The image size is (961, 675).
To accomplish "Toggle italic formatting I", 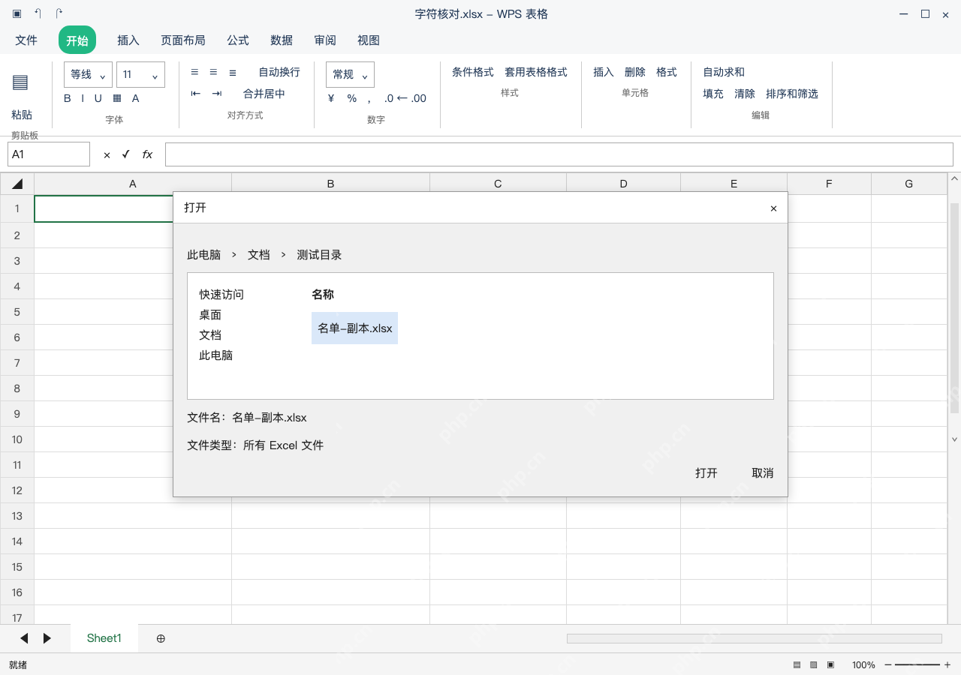I will pos(83,98).
